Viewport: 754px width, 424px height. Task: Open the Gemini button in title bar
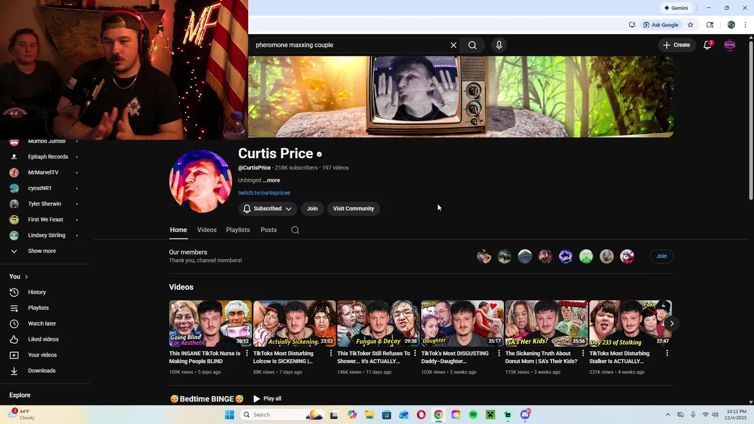(676, 8)
